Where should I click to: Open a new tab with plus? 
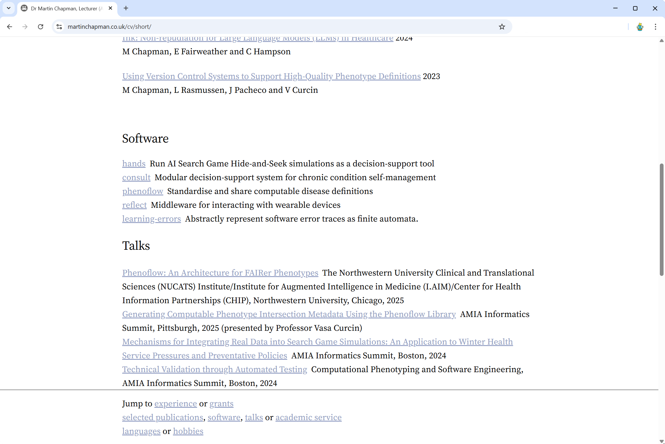[126, 8]
